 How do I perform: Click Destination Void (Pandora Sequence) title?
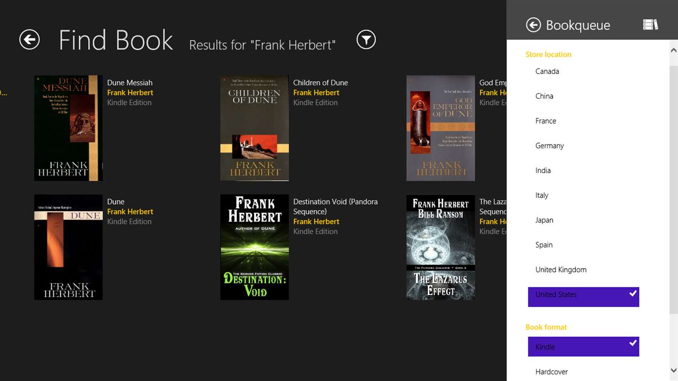[335, 206]
